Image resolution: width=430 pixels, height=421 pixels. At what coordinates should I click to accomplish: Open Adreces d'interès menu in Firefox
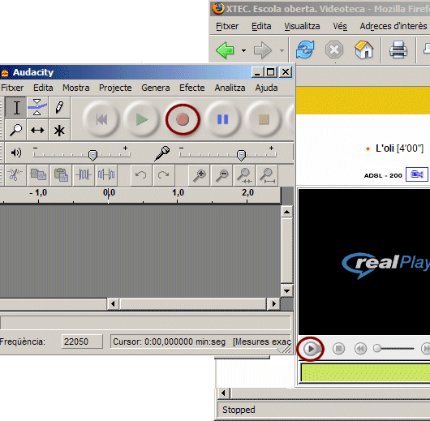coord(393,26)
